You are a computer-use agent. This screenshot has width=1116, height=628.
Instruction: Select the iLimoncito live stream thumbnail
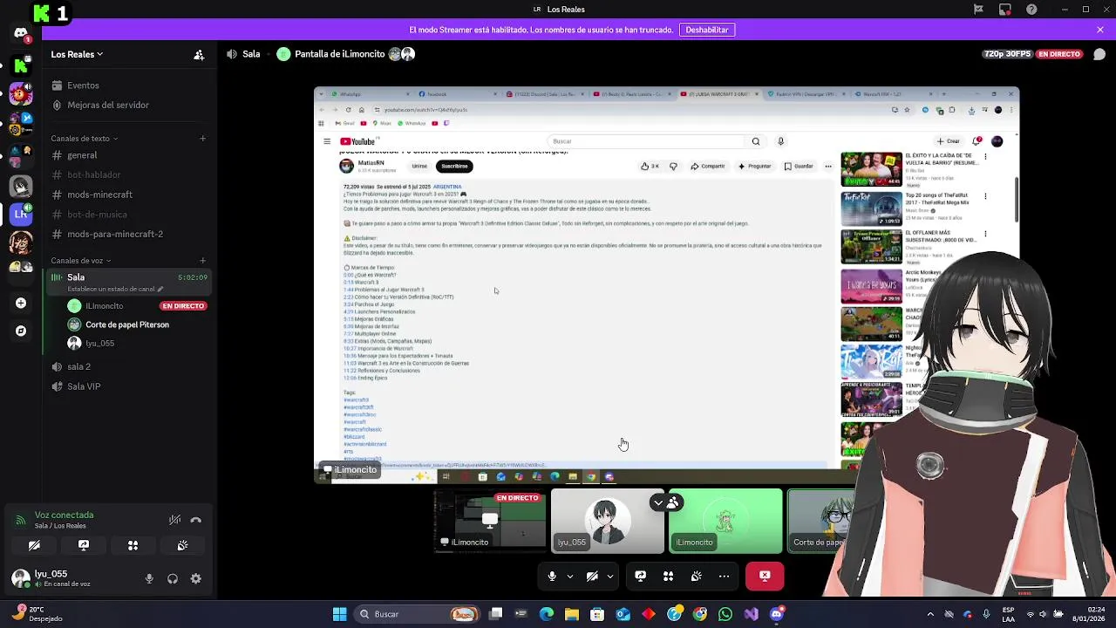(x=489, y=521)
